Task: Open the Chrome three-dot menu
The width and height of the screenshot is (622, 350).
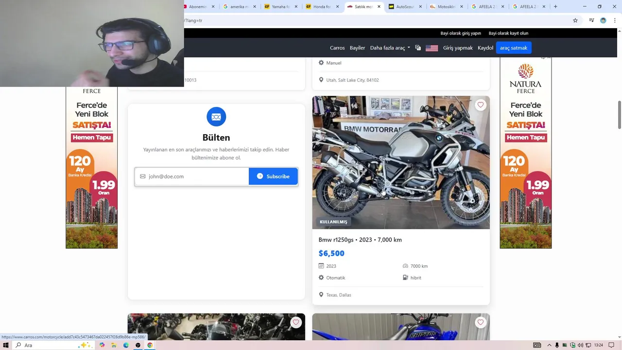Action: pos(614,20)
